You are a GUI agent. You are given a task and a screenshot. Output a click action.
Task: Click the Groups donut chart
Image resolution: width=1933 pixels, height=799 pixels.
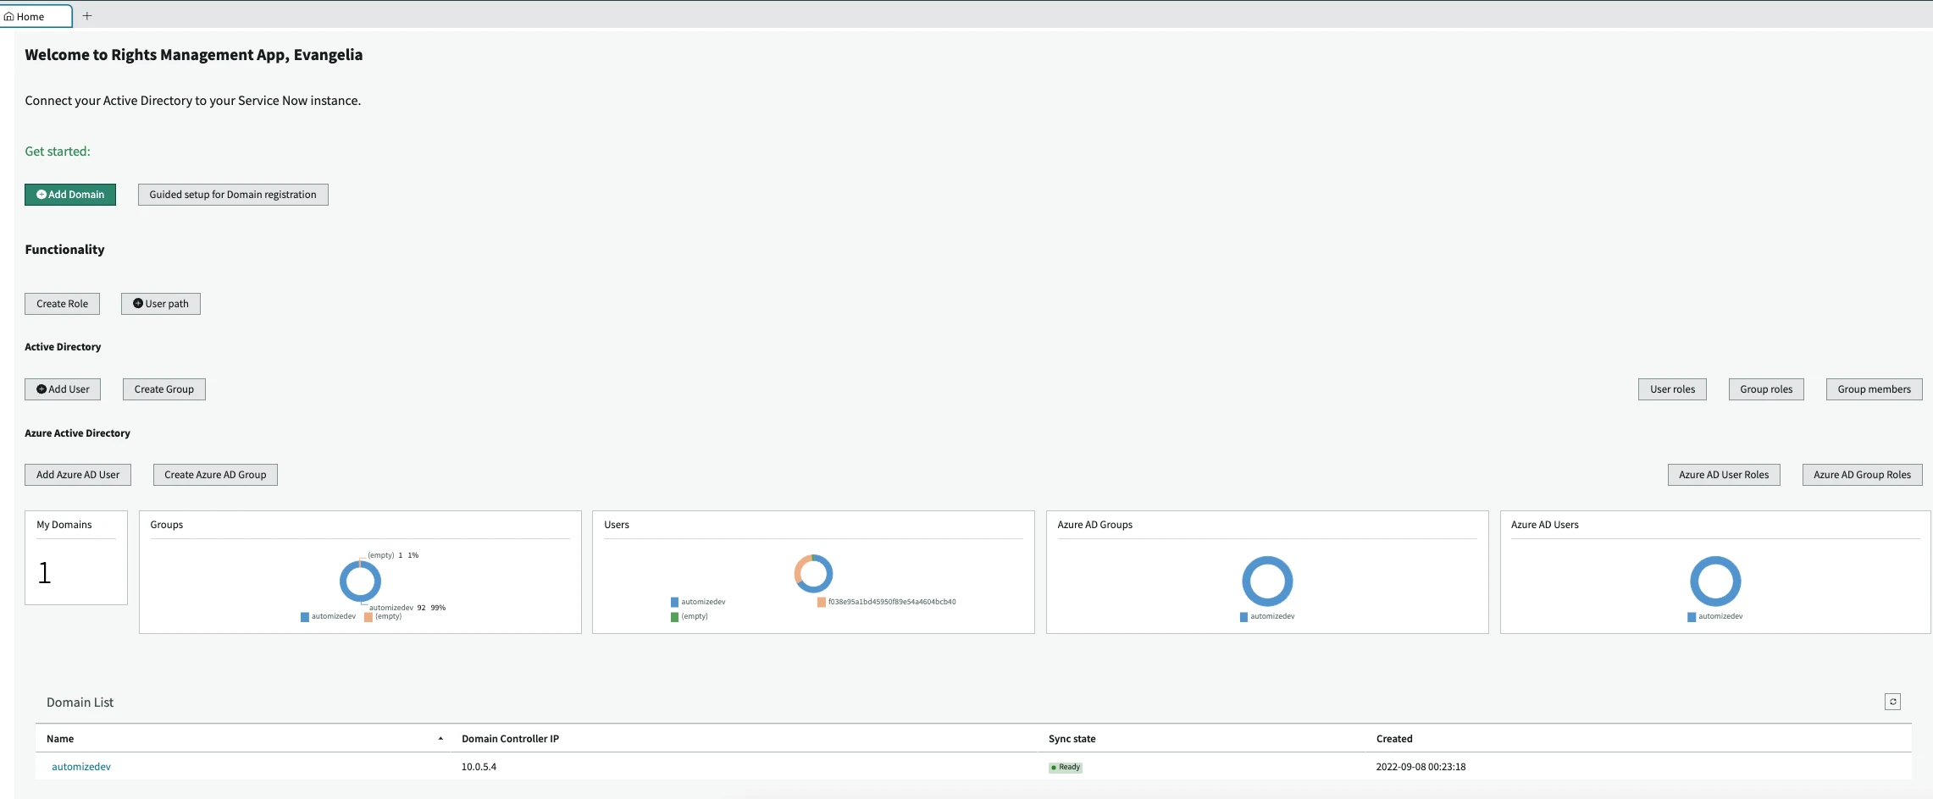[x=360, y=581]
